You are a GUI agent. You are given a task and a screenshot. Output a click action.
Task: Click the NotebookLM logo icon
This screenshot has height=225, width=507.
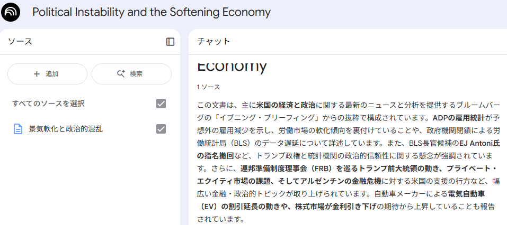click(x=11, y=12)
